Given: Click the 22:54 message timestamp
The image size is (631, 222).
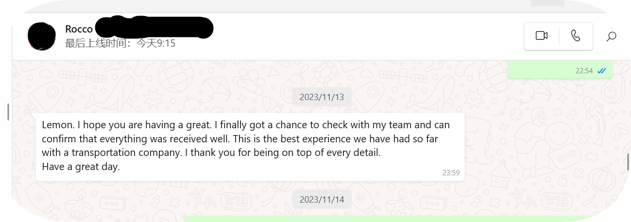Looking at the screenshot, I should pos(584,70).
